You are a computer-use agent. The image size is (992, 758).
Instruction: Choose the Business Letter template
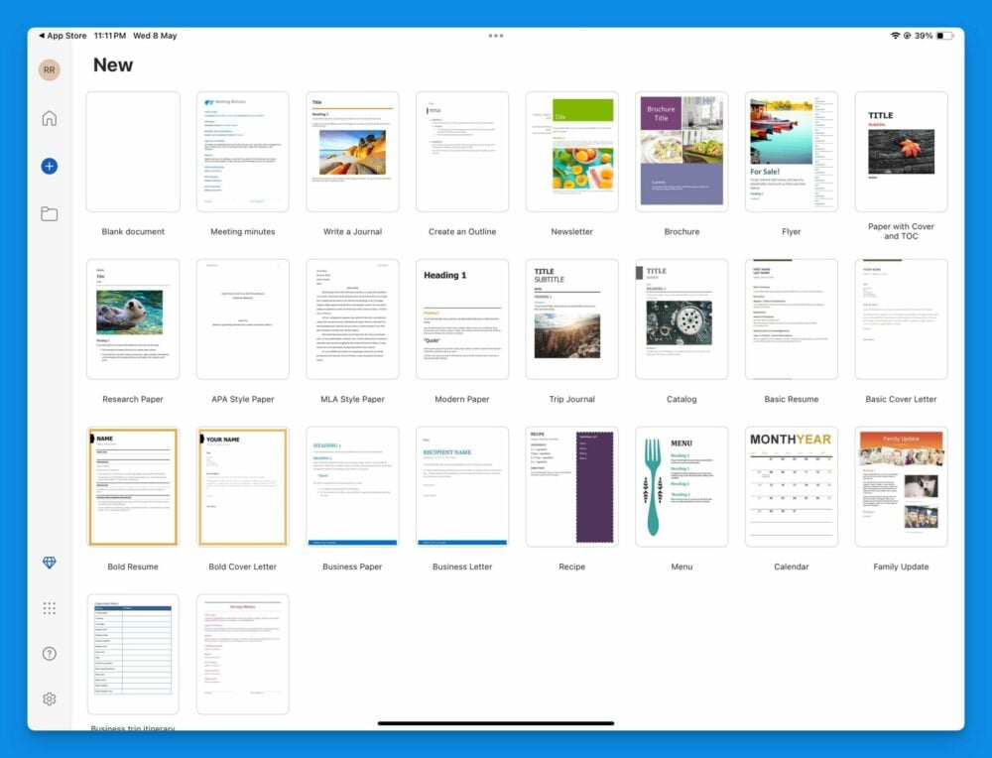[462, 486]
